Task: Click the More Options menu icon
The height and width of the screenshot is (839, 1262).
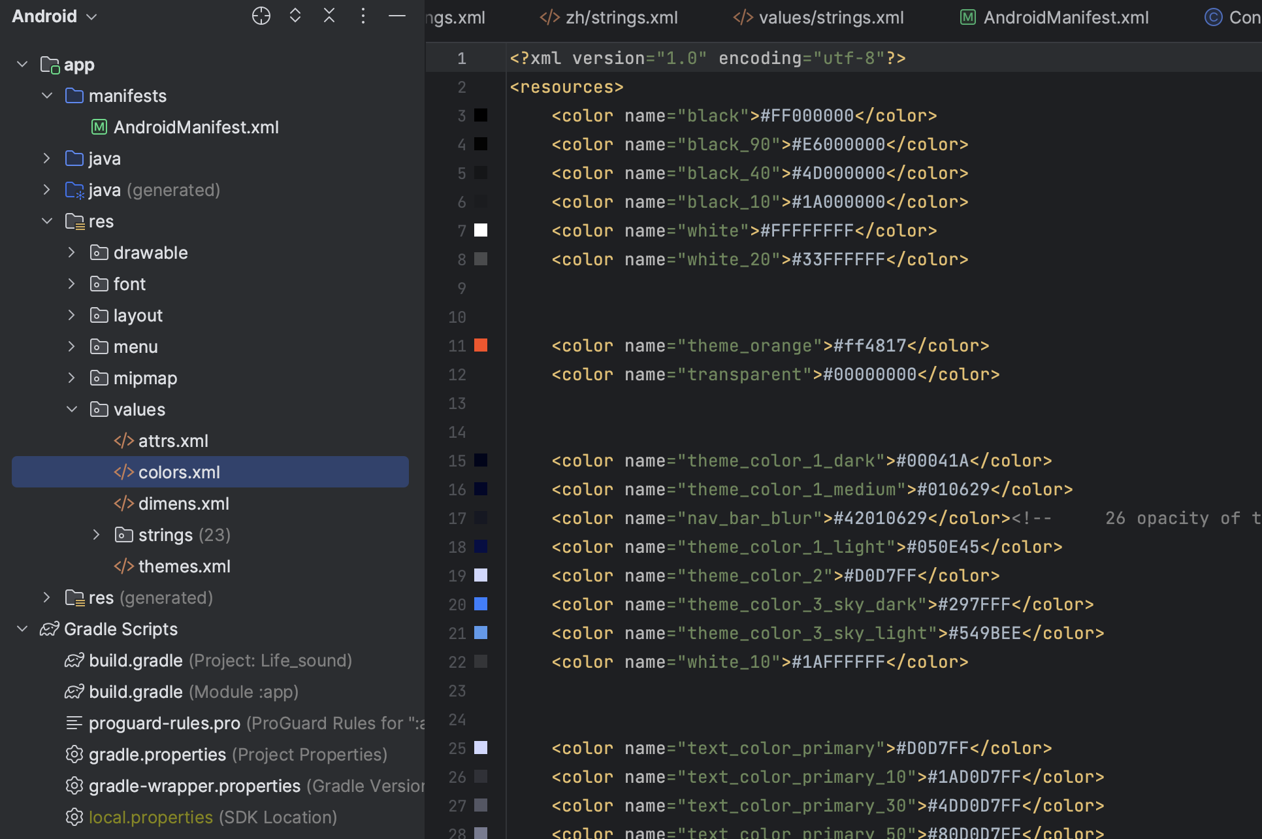Action: [x=363, y=16]
